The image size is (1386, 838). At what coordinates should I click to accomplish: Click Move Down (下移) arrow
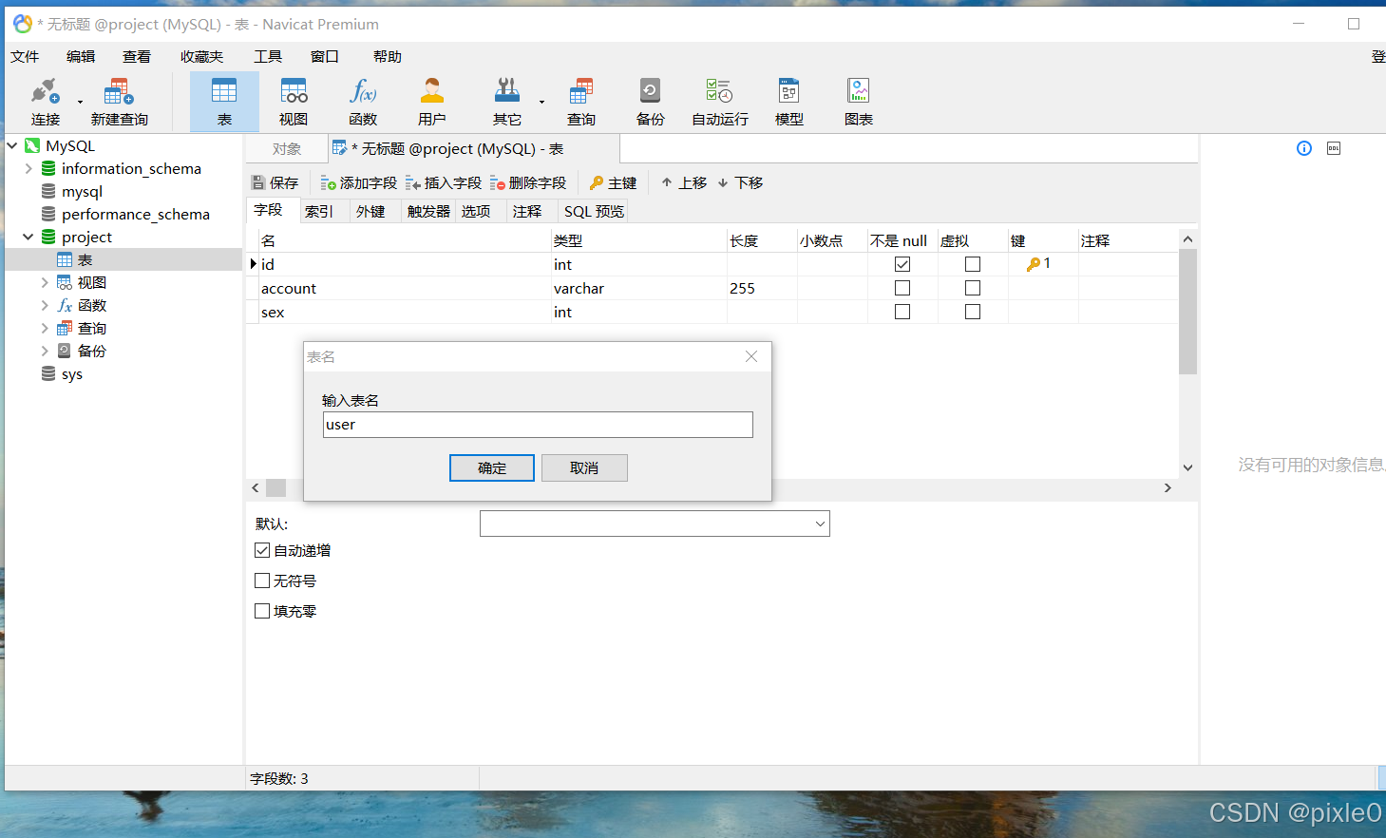(740, 182)
